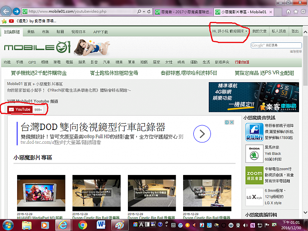
Task: Open the 手機 category
Action: (x=19, y=62)
